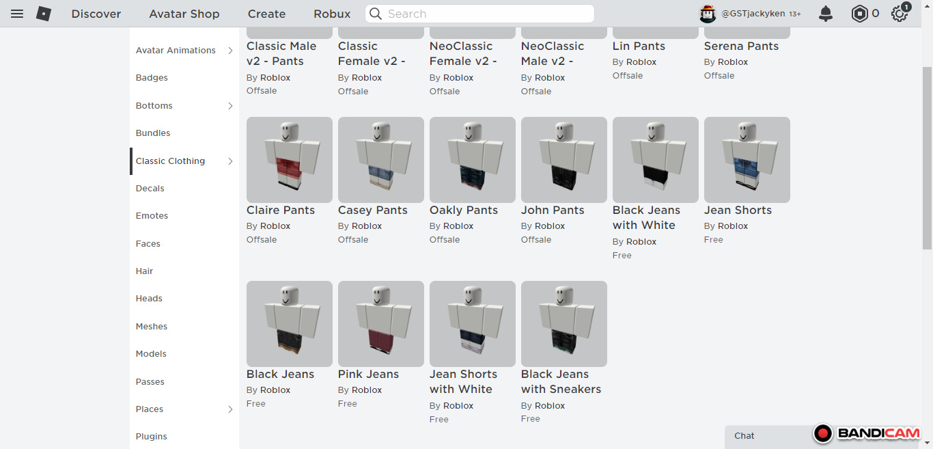Open the Discover page
This screenshot has width=933, height=449.
pyautogui.click(x=96, y=14)
